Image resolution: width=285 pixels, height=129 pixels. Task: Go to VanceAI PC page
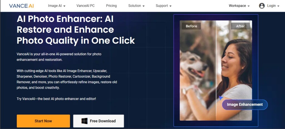(x=85, y=6)
